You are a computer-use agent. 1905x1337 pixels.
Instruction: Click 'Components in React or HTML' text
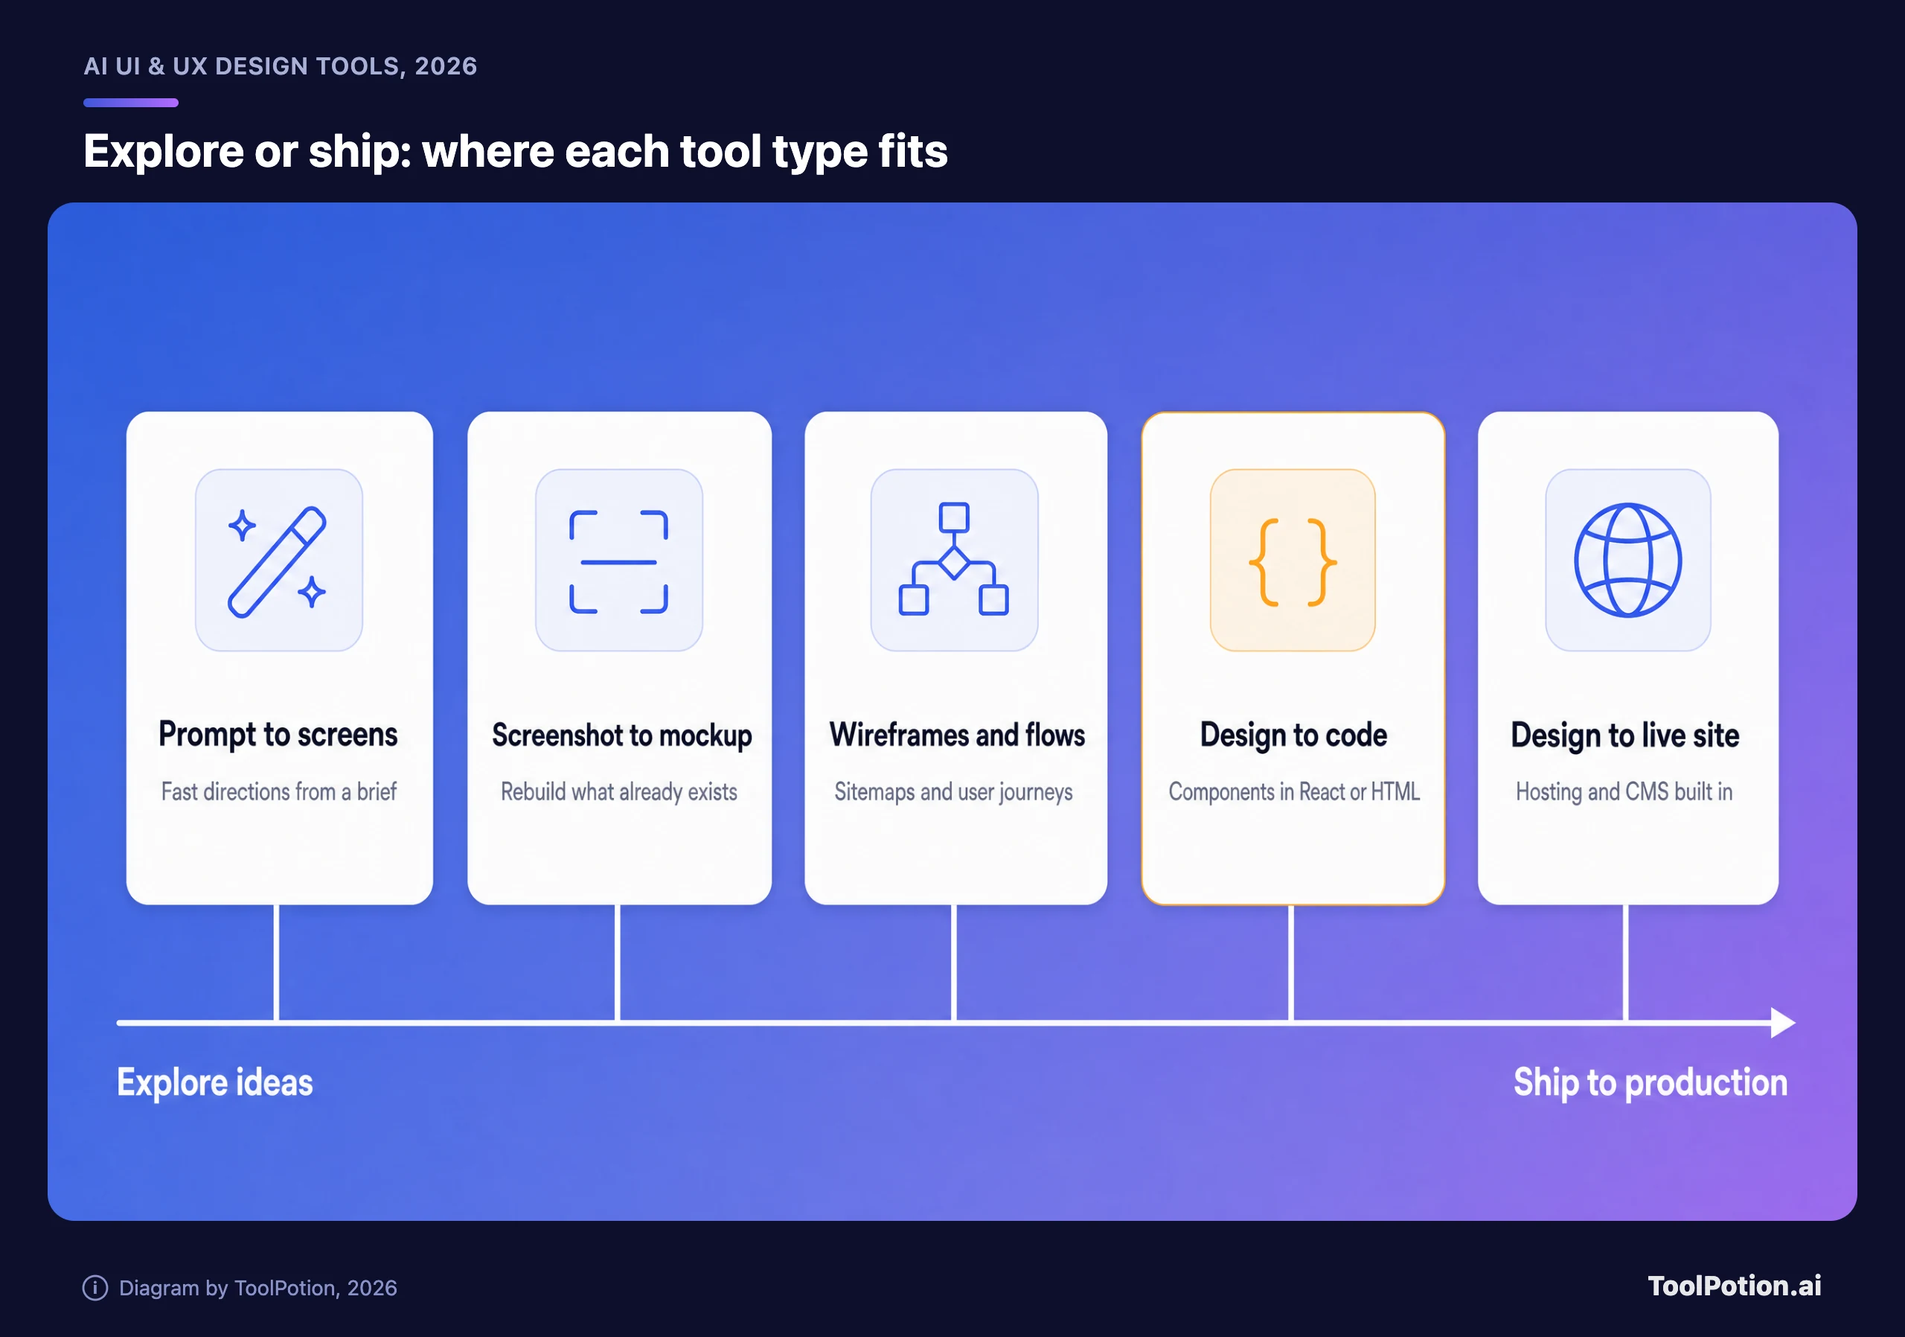tap(1294, 792)
